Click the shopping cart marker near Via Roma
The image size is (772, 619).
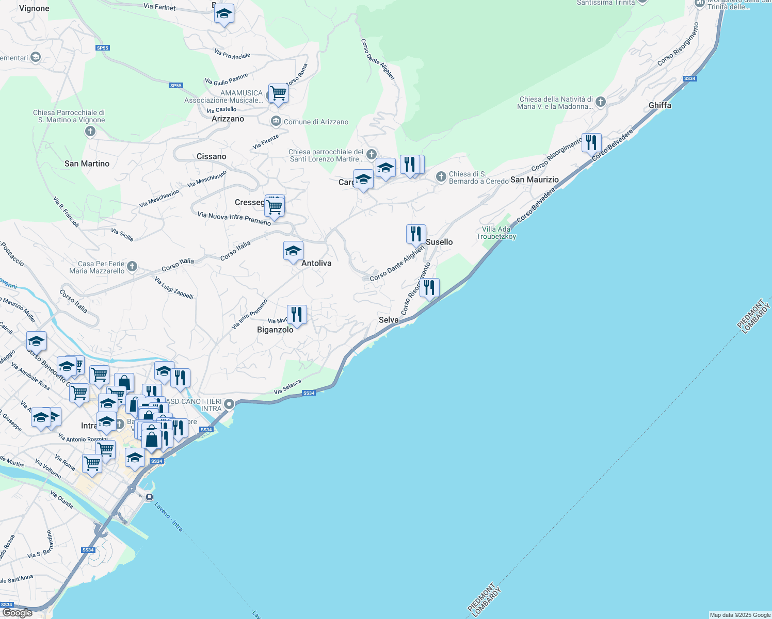pos(92,465)
